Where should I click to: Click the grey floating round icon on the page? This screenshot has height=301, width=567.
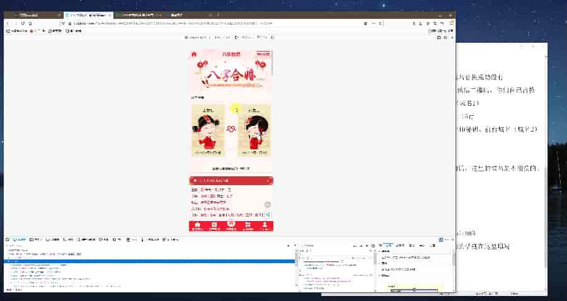(x=267, y=205)
